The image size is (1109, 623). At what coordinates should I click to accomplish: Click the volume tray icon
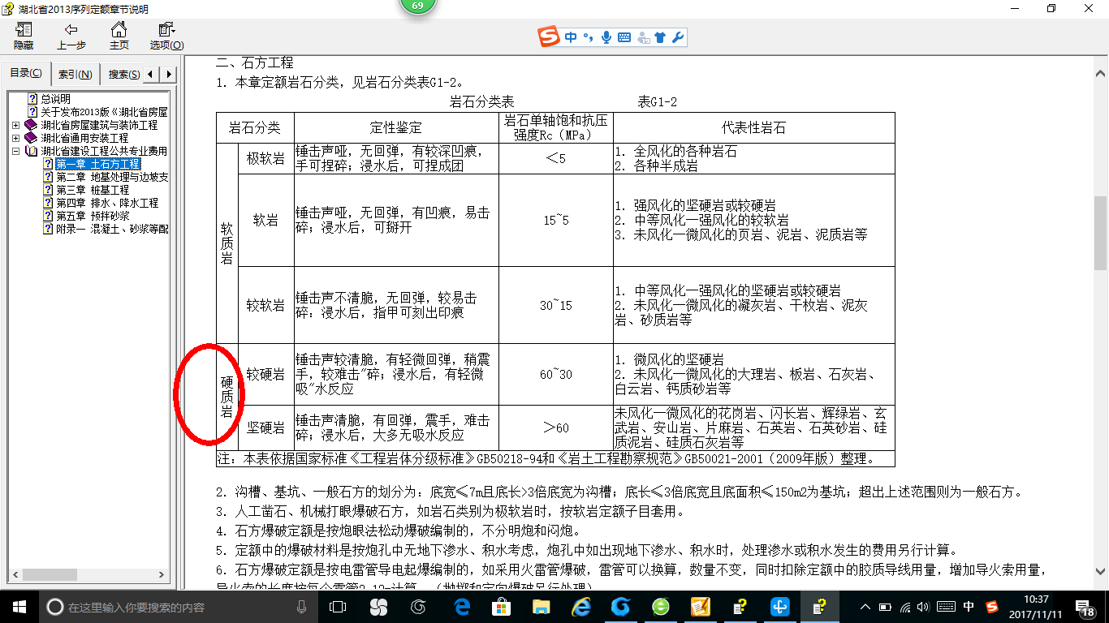point(925,607)
